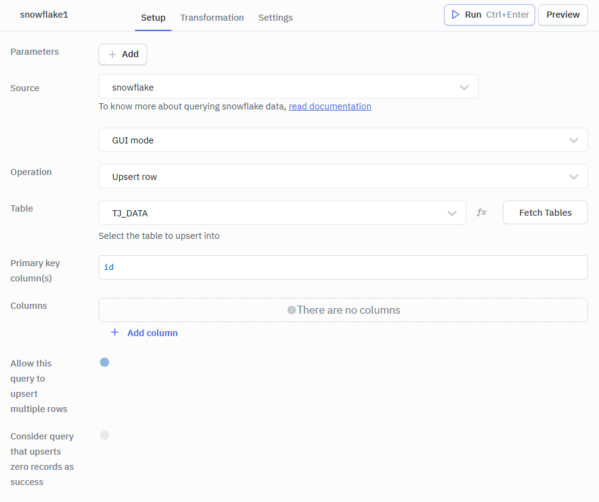Switch to the Settings tab
Screen dimensions: 599x502
pyautogui.click(x=275, y=18)
